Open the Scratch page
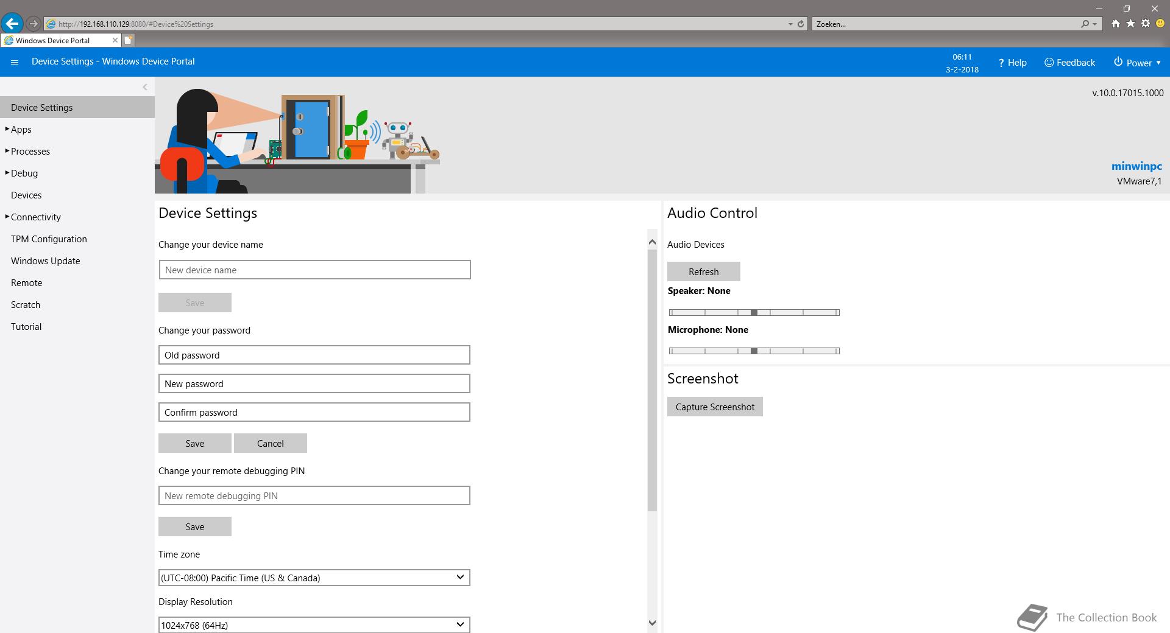Screen dimensions: 1170x633 tap(26, 304)
